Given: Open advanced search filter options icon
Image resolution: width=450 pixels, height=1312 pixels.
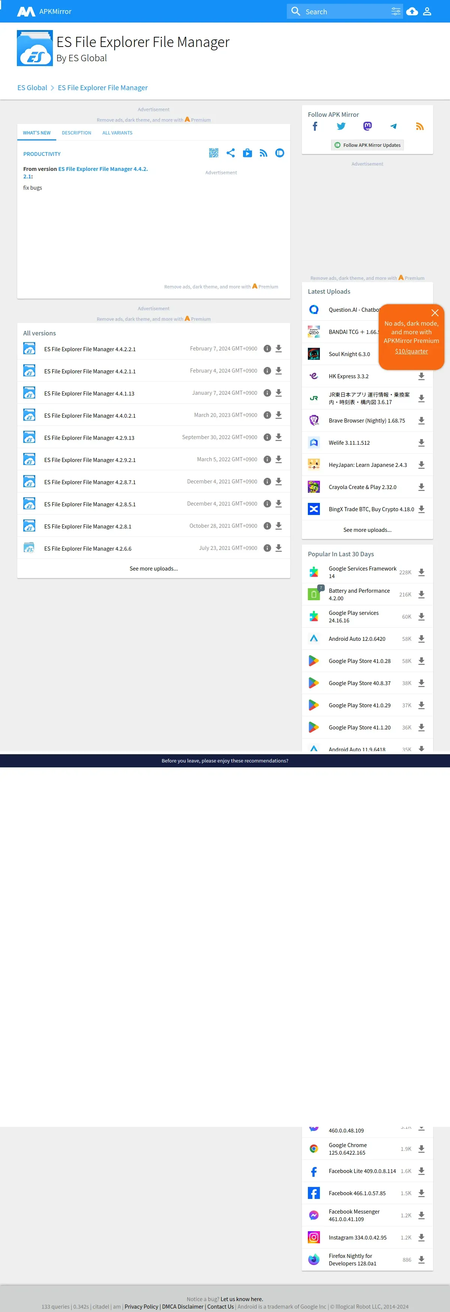Looking at the screenshot, I should [396, 11].
